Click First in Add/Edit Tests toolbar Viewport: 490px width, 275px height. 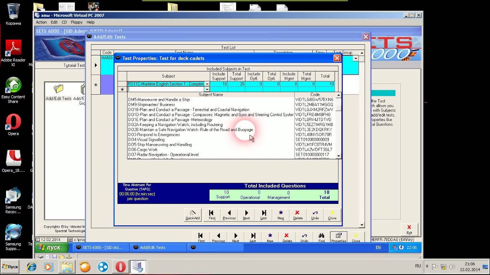[x=201, y=238]
